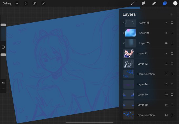This screenshot has height=124, width=179.
Task: Open blend mode Sl for Layer 26
Action: coord(166,33)
